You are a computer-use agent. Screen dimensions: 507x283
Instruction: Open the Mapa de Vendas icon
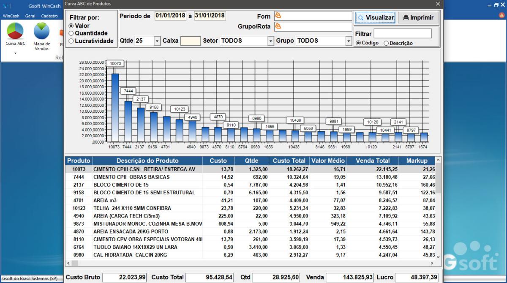pyautogui.click(x=41, y=31)
